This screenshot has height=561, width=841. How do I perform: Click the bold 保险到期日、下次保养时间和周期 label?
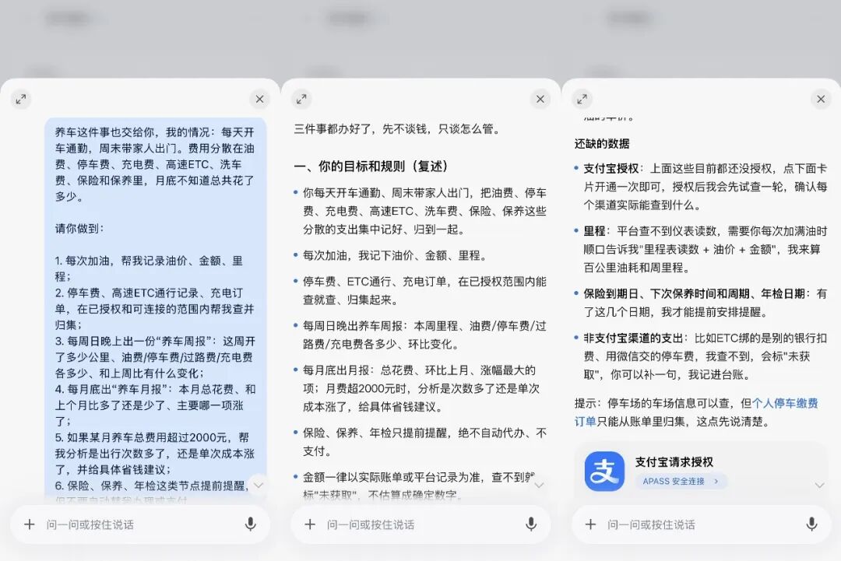point(694,294)
